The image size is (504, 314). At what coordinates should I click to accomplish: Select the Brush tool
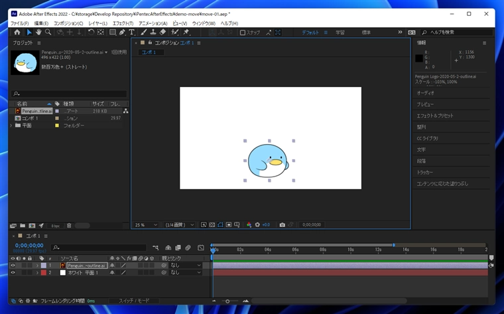(x=144, y=32)
